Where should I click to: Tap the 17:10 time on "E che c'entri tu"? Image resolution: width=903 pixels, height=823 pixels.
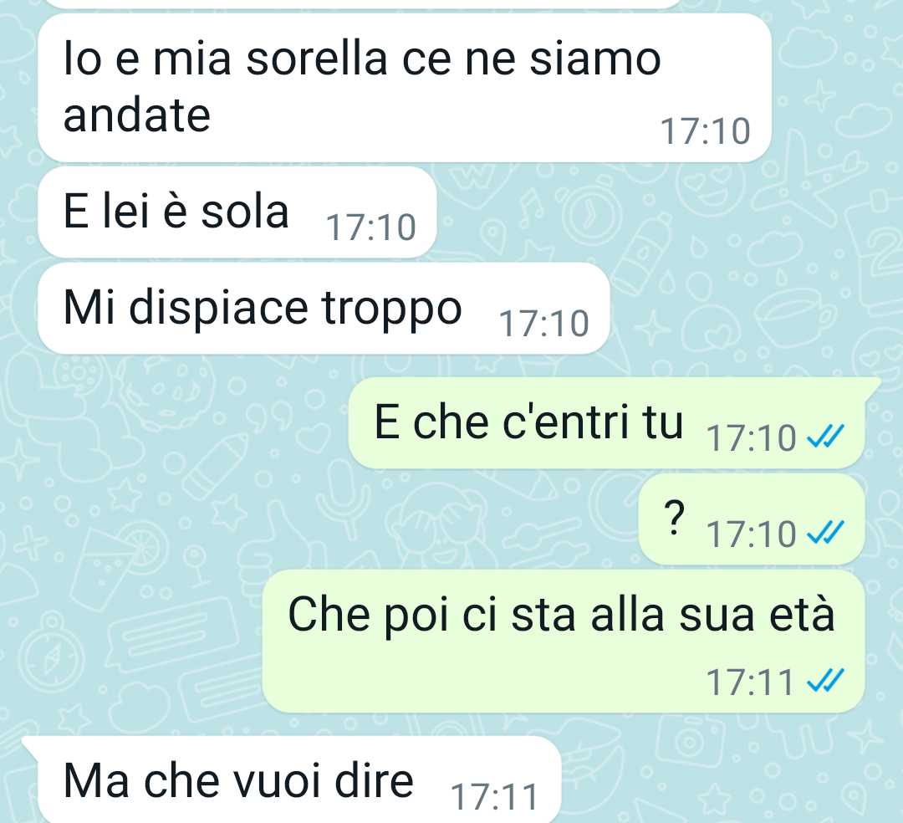752,438
